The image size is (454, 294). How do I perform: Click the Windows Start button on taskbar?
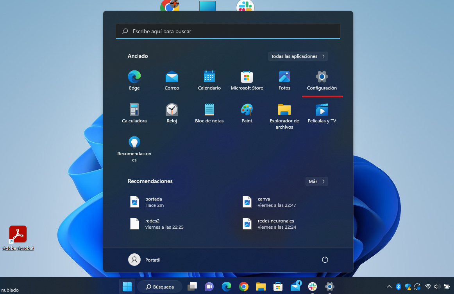tap(127, 287)
